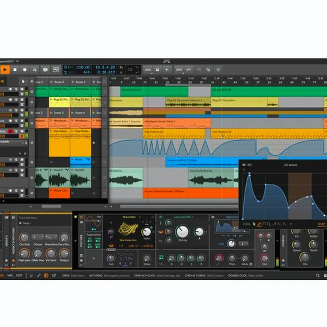Start playback with the orange Play button
Viewport: 327px width, 327px height.
point(5,69)
